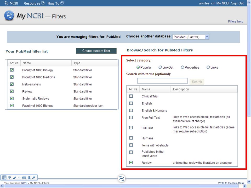251x188 pixels.
Task: Click the Humans filter name
Action: coord(147,138)
